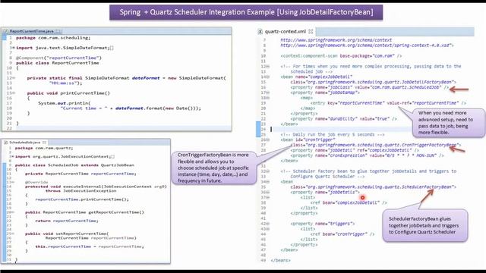Click "throws JobExecutionException" line
Viewport: 486px width, 273px height.
point(81,191)
